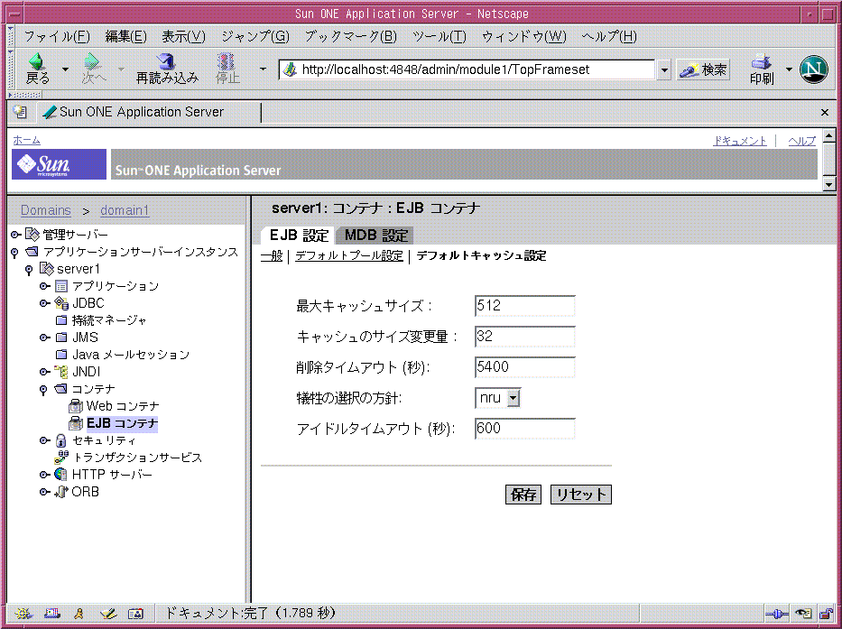Expand the JMS tree node
This screenshot has height=629, width=842.
pyautogui.click(x=45, y=338)
